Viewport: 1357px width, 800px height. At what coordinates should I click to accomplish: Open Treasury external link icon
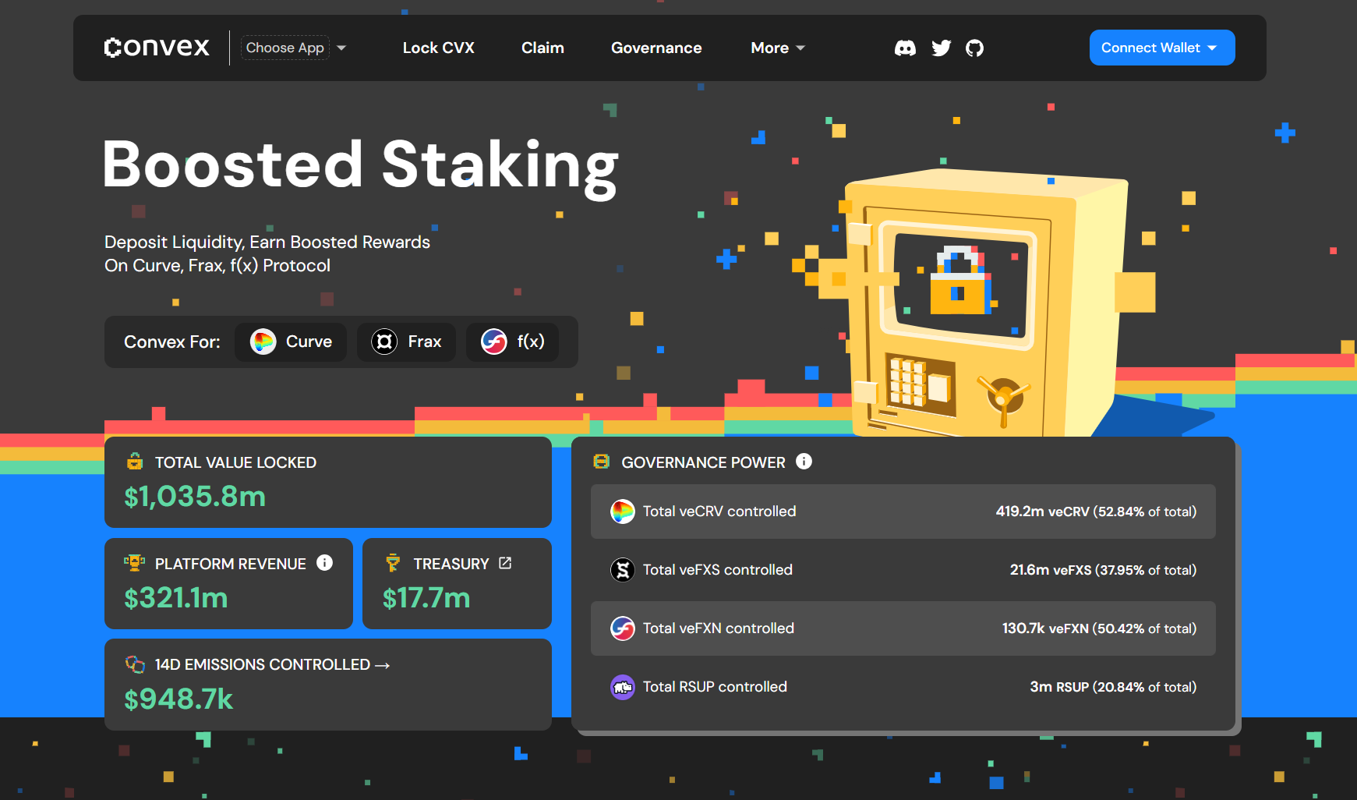point(505,563)
